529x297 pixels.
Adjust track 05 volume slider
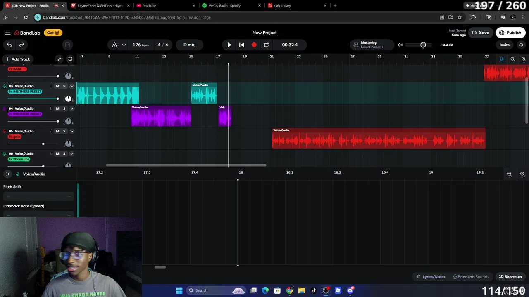coord(33,144)
